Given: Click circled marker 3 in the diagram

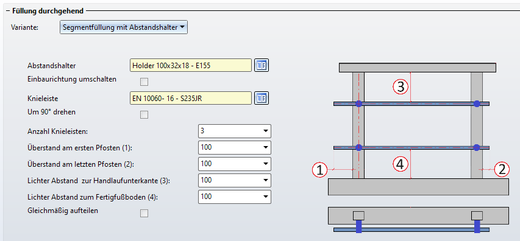Looking at the screenshot, I should (x=401, y=87).
